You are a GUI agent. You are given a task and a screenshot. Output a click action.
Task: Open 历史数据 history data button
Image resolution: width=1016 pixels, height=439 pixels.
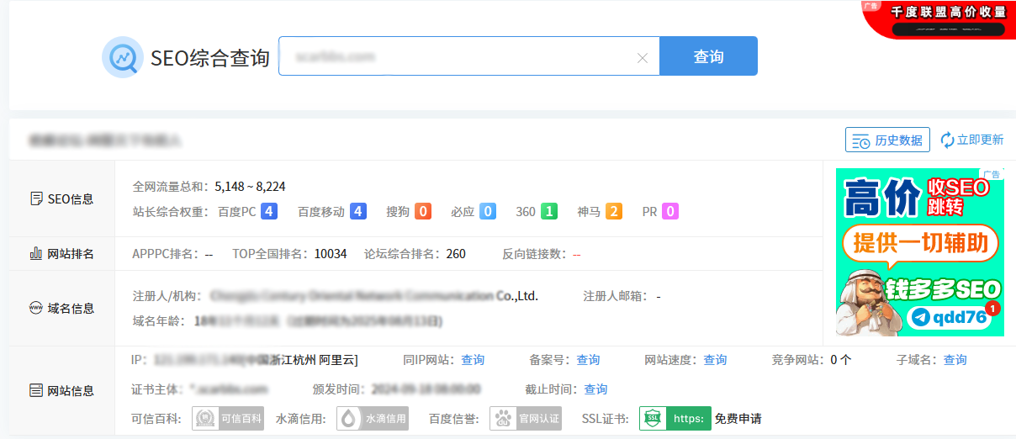(x=887, y=140)
